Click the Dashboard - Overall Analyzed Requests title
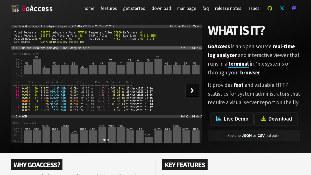Viewport: 311px width, 175px height. tap(63, 26)
